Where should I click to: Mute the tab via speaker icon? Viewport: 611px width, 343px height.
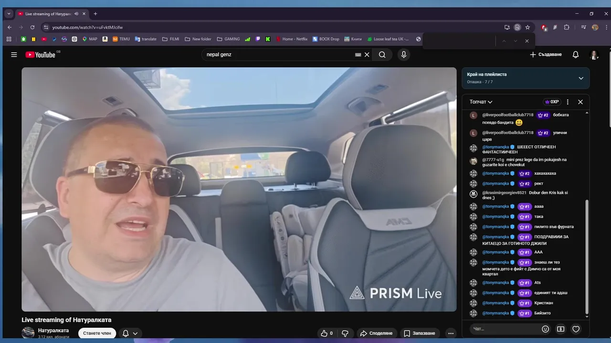[76, 14]
